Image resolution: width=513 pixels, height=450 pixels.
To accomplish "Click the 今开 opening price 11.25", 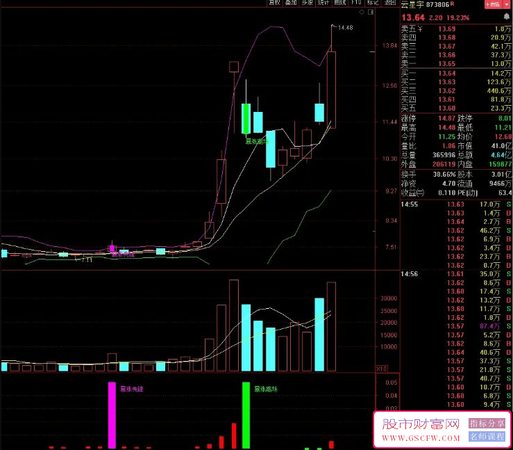I will [x=447, y=137].
